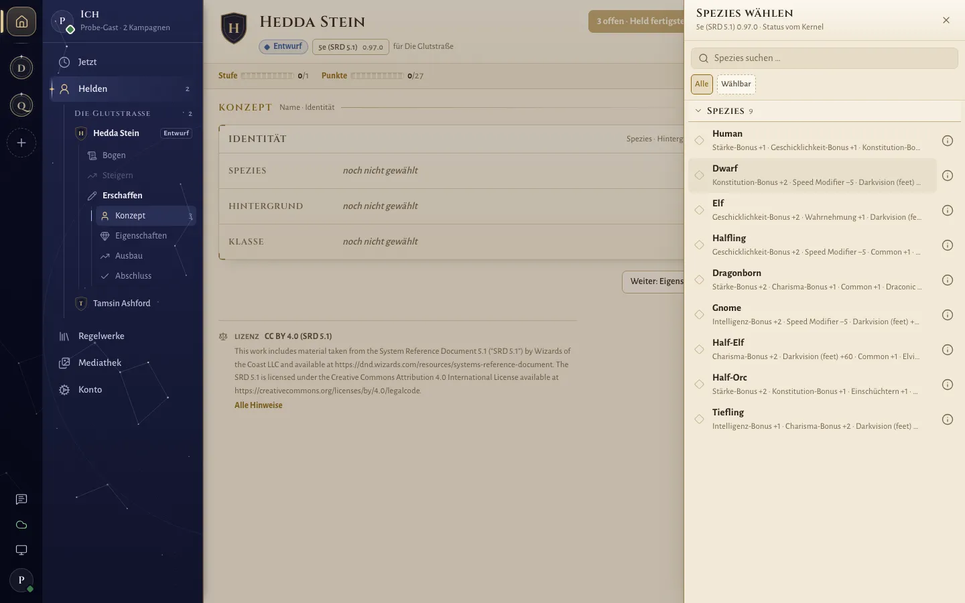
Task: Click the '3 offen · Held fertigstellen' button
Action: point(637,21)
